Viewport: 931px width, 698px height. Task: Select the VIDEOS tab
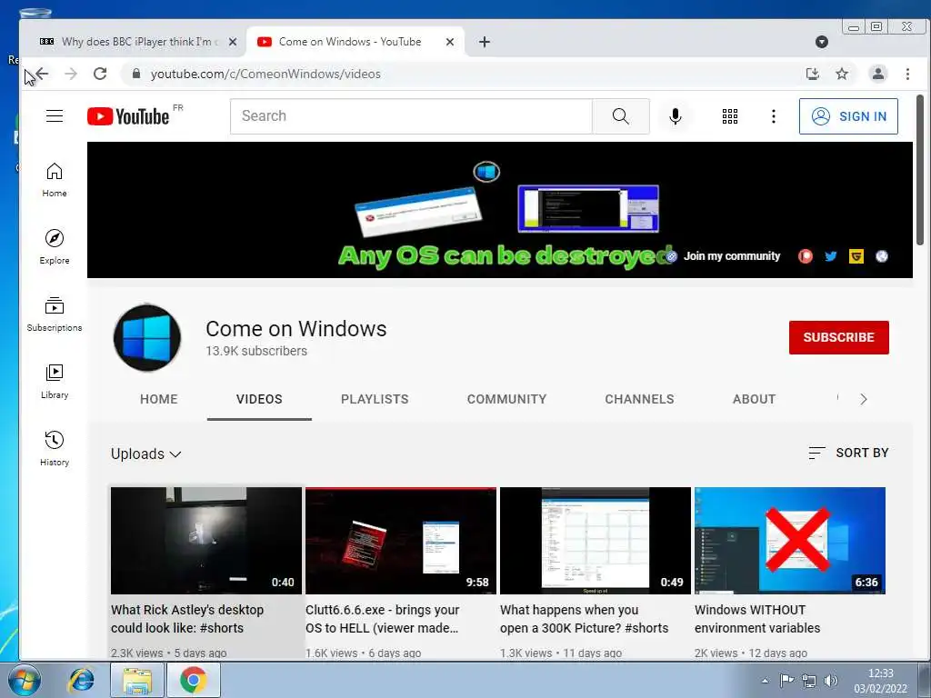pos(259,399)
